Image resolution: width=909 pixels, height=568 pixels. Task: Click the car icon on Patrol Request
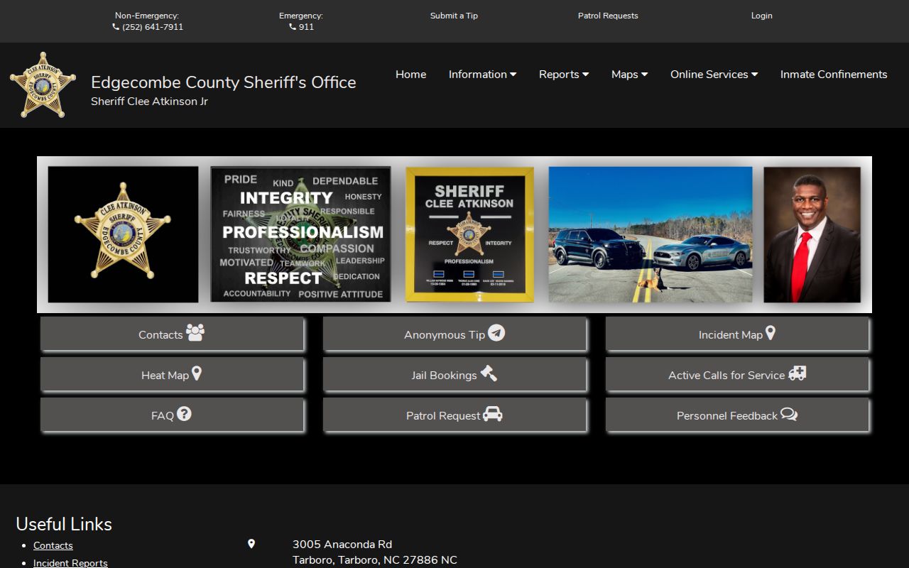[x=493, y=414]
